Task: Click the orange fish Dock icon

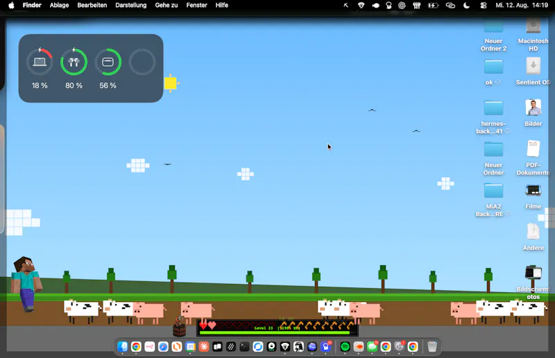Action: [359, 347]
